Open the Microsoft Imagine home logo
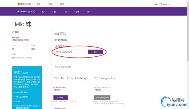Viewport: 189px width, 109px height. coord(26,11)
